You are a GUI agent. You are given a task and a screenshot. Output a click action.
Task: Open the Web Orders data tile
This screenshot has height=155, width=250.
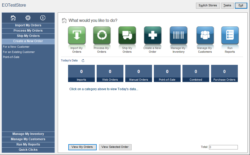(110, 73)
